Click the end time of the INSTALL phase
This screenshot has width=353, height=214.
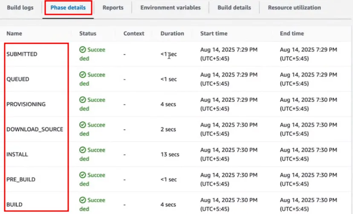(x=308, y=155)
